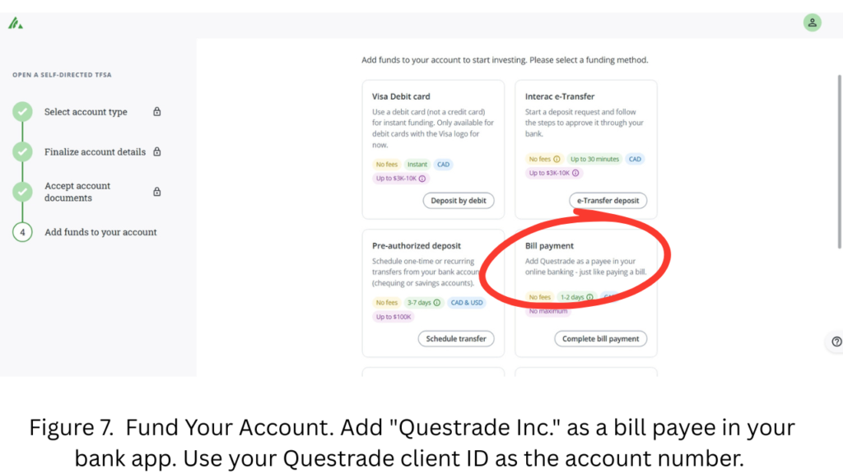Select the step 4 Add funds circle indicator
This screenshot has width=843, height=474.
[x=22, y=232]
